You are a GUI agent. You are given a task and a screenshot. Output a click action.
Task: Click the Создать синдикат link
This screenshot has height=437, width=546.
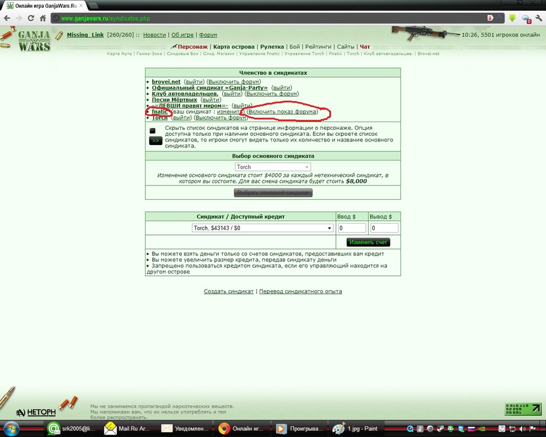(228, 291)
